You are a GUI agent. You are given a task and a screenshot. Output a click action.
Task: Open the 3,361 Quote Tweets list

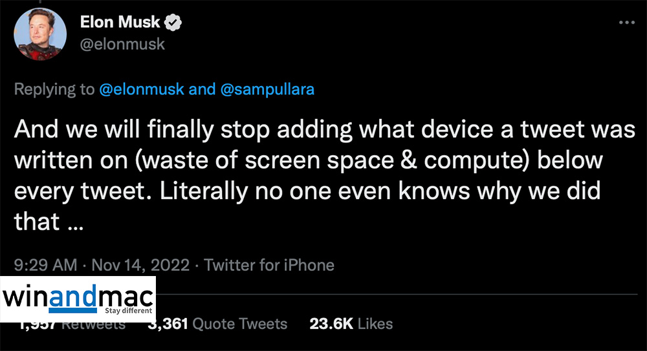tap(217, 323)
